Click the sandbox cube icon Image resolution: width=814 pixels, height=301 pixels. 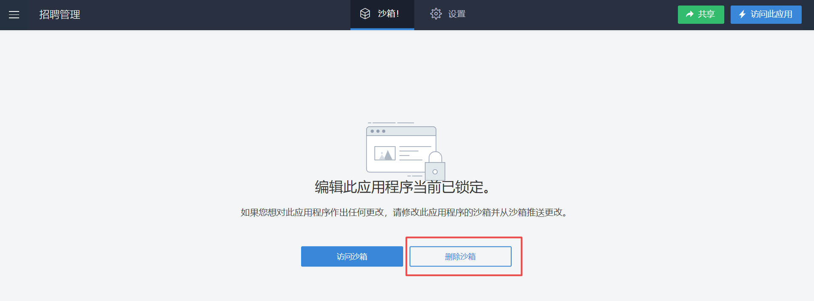coord(365,14)
